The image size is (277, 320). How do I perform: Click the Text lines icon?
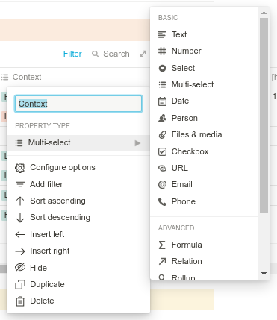tap(162, 34)
